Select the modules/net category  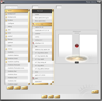16,81
